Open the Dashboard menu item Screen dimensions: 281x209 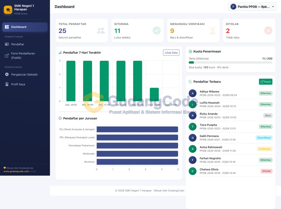point(25,27)
